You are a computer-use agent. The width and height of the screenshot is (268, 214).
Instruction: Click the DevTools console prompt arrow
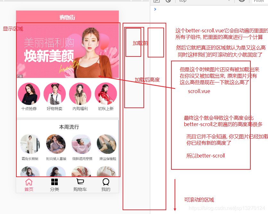click(155, 9)
